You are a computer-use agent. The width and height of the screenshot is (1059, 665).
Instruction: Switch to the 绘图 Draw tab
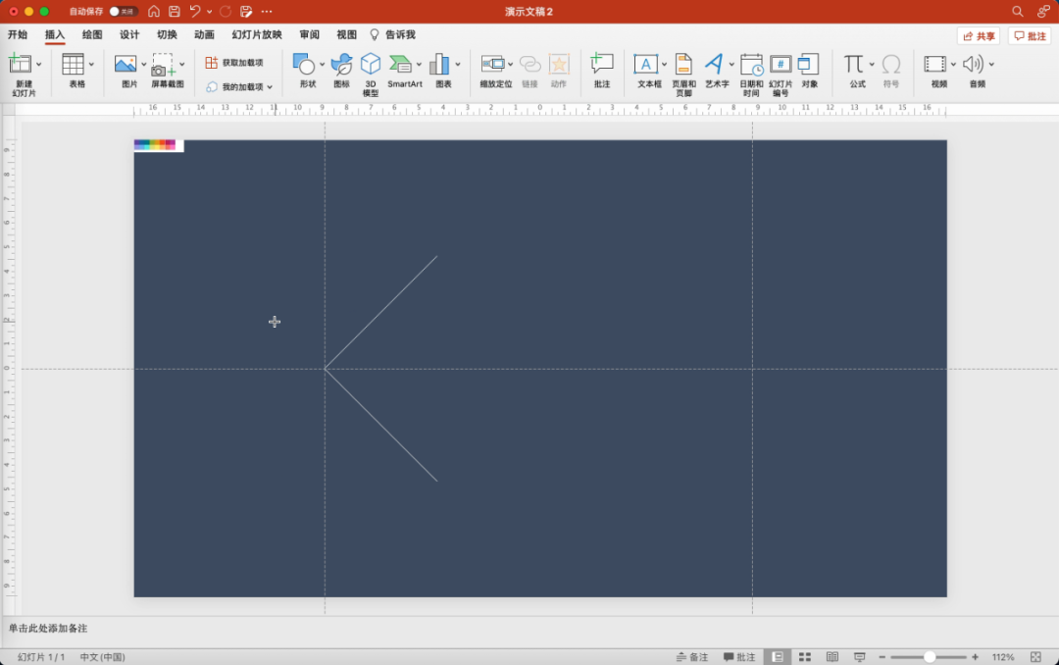point(92,34)
